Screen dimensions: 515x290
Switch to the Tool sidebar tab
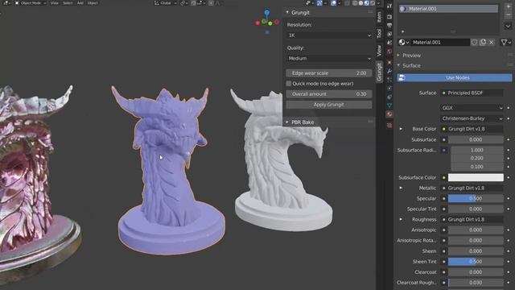click(x=379, y=33)
